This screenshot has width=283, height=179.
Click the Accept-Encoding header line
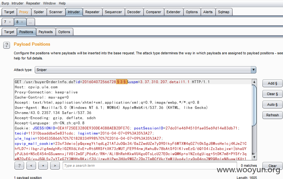[55, 118]
